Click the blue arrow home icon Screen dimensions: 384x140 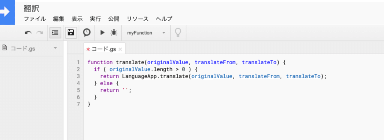tap(7, 13)
